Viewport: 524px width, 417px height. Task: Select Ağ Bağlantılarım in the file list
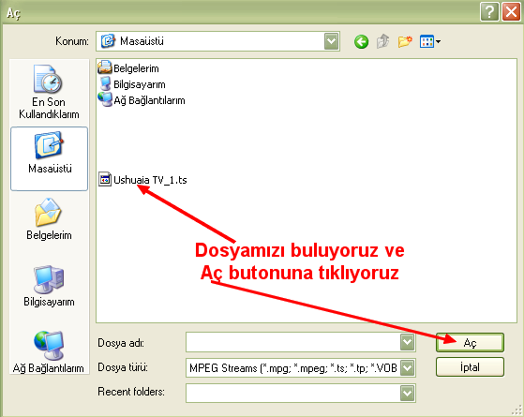pos(142,100)
